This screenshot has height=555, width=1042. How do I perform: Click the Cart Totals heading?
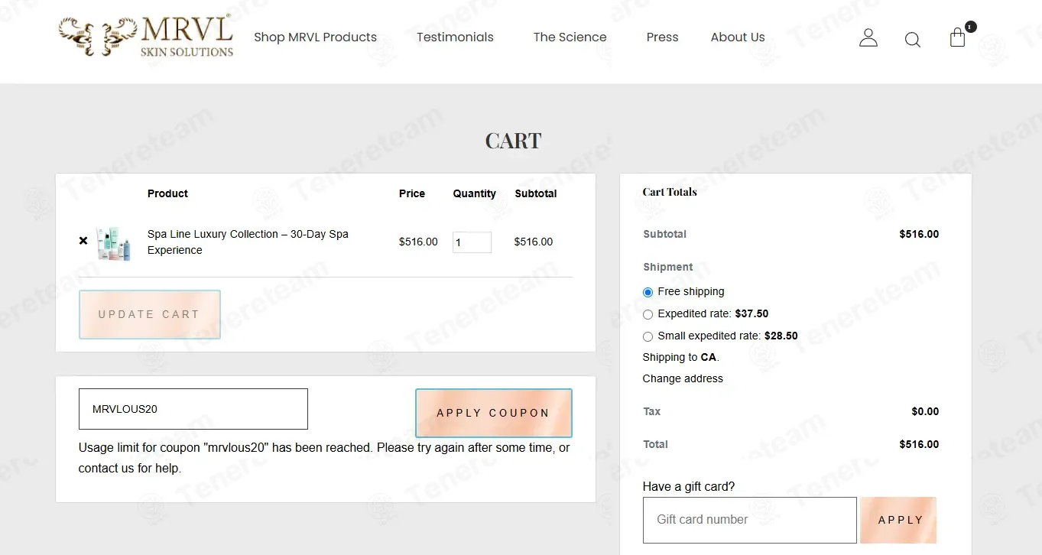click(670, 192)
